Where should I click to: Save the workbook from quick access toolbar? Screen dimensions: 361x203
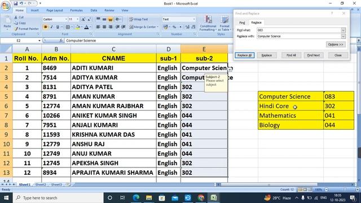(x=16, y=3)
